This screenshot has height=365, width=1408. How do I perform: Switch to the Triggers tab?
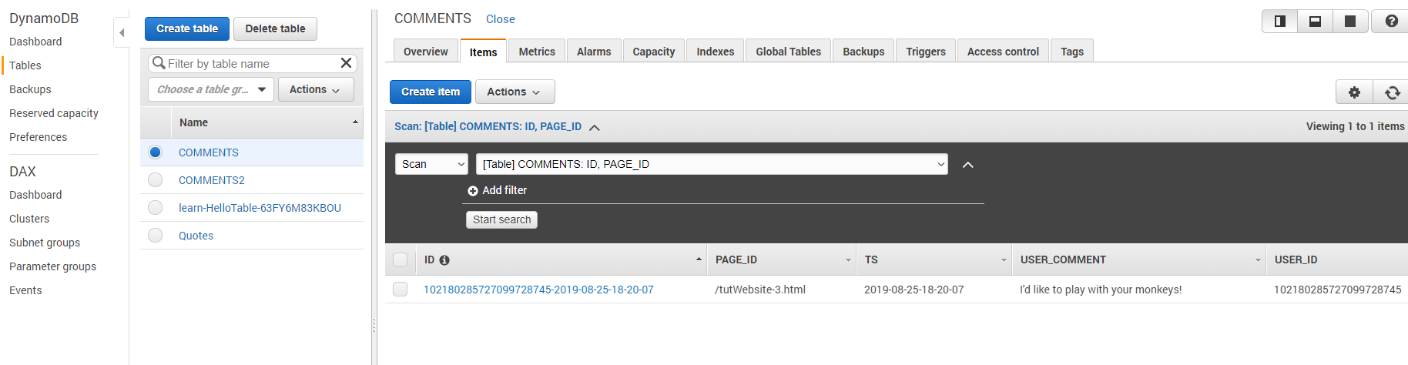(x=926, y=52)
